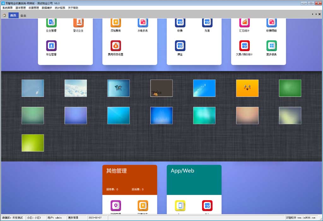Open the 车位管理 parking management icon
Viewport: 323px width, 221px height.
51,46
